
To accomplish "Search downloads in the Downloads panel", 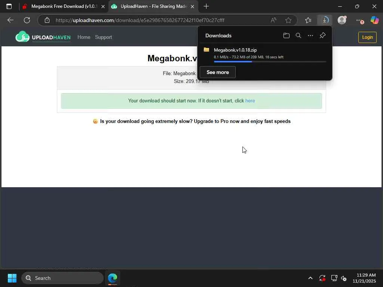I will click(298, 36).
